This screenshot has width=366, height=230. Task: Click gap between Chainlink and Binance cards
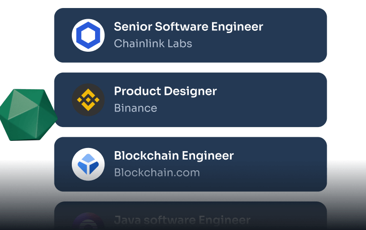[191, 67]
